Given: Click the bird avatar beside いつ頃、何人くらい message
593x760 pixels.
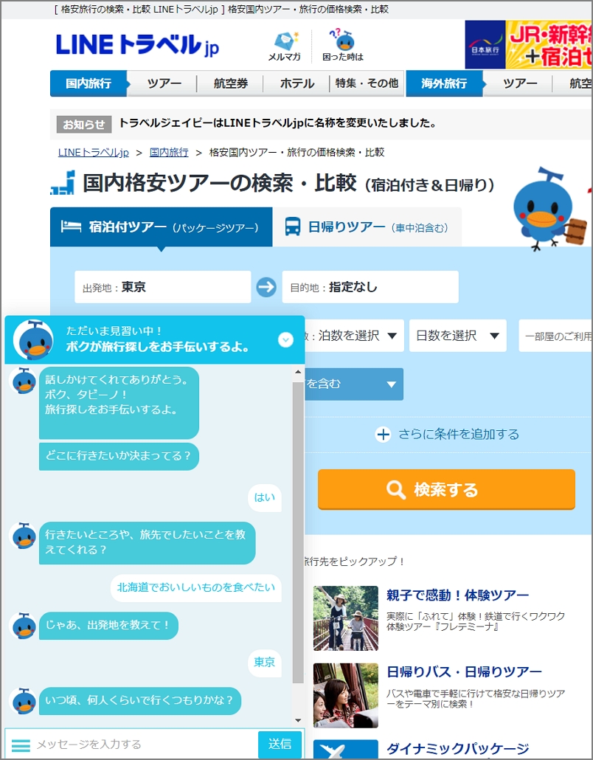Looking at the screenshot, I should click(x=24, y=701).
